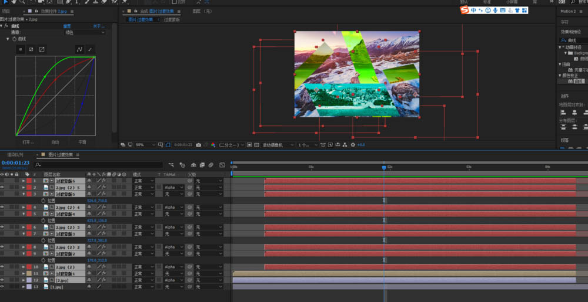The image size is (588, 302).
Task: Hide layer 2 using its eye icon
Action: (x=2, y=187)
